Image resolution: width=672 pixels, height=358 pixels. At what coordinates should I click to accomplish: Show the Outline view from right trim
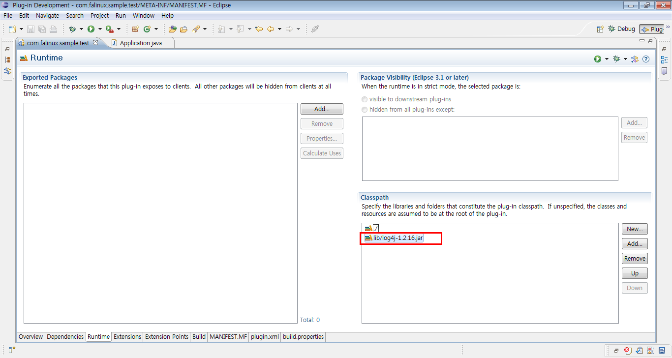tap(664, 60)
